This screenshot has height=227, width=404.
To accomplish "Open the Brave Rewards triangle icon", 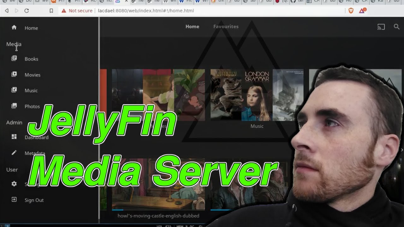I will [x=362, y=11].
